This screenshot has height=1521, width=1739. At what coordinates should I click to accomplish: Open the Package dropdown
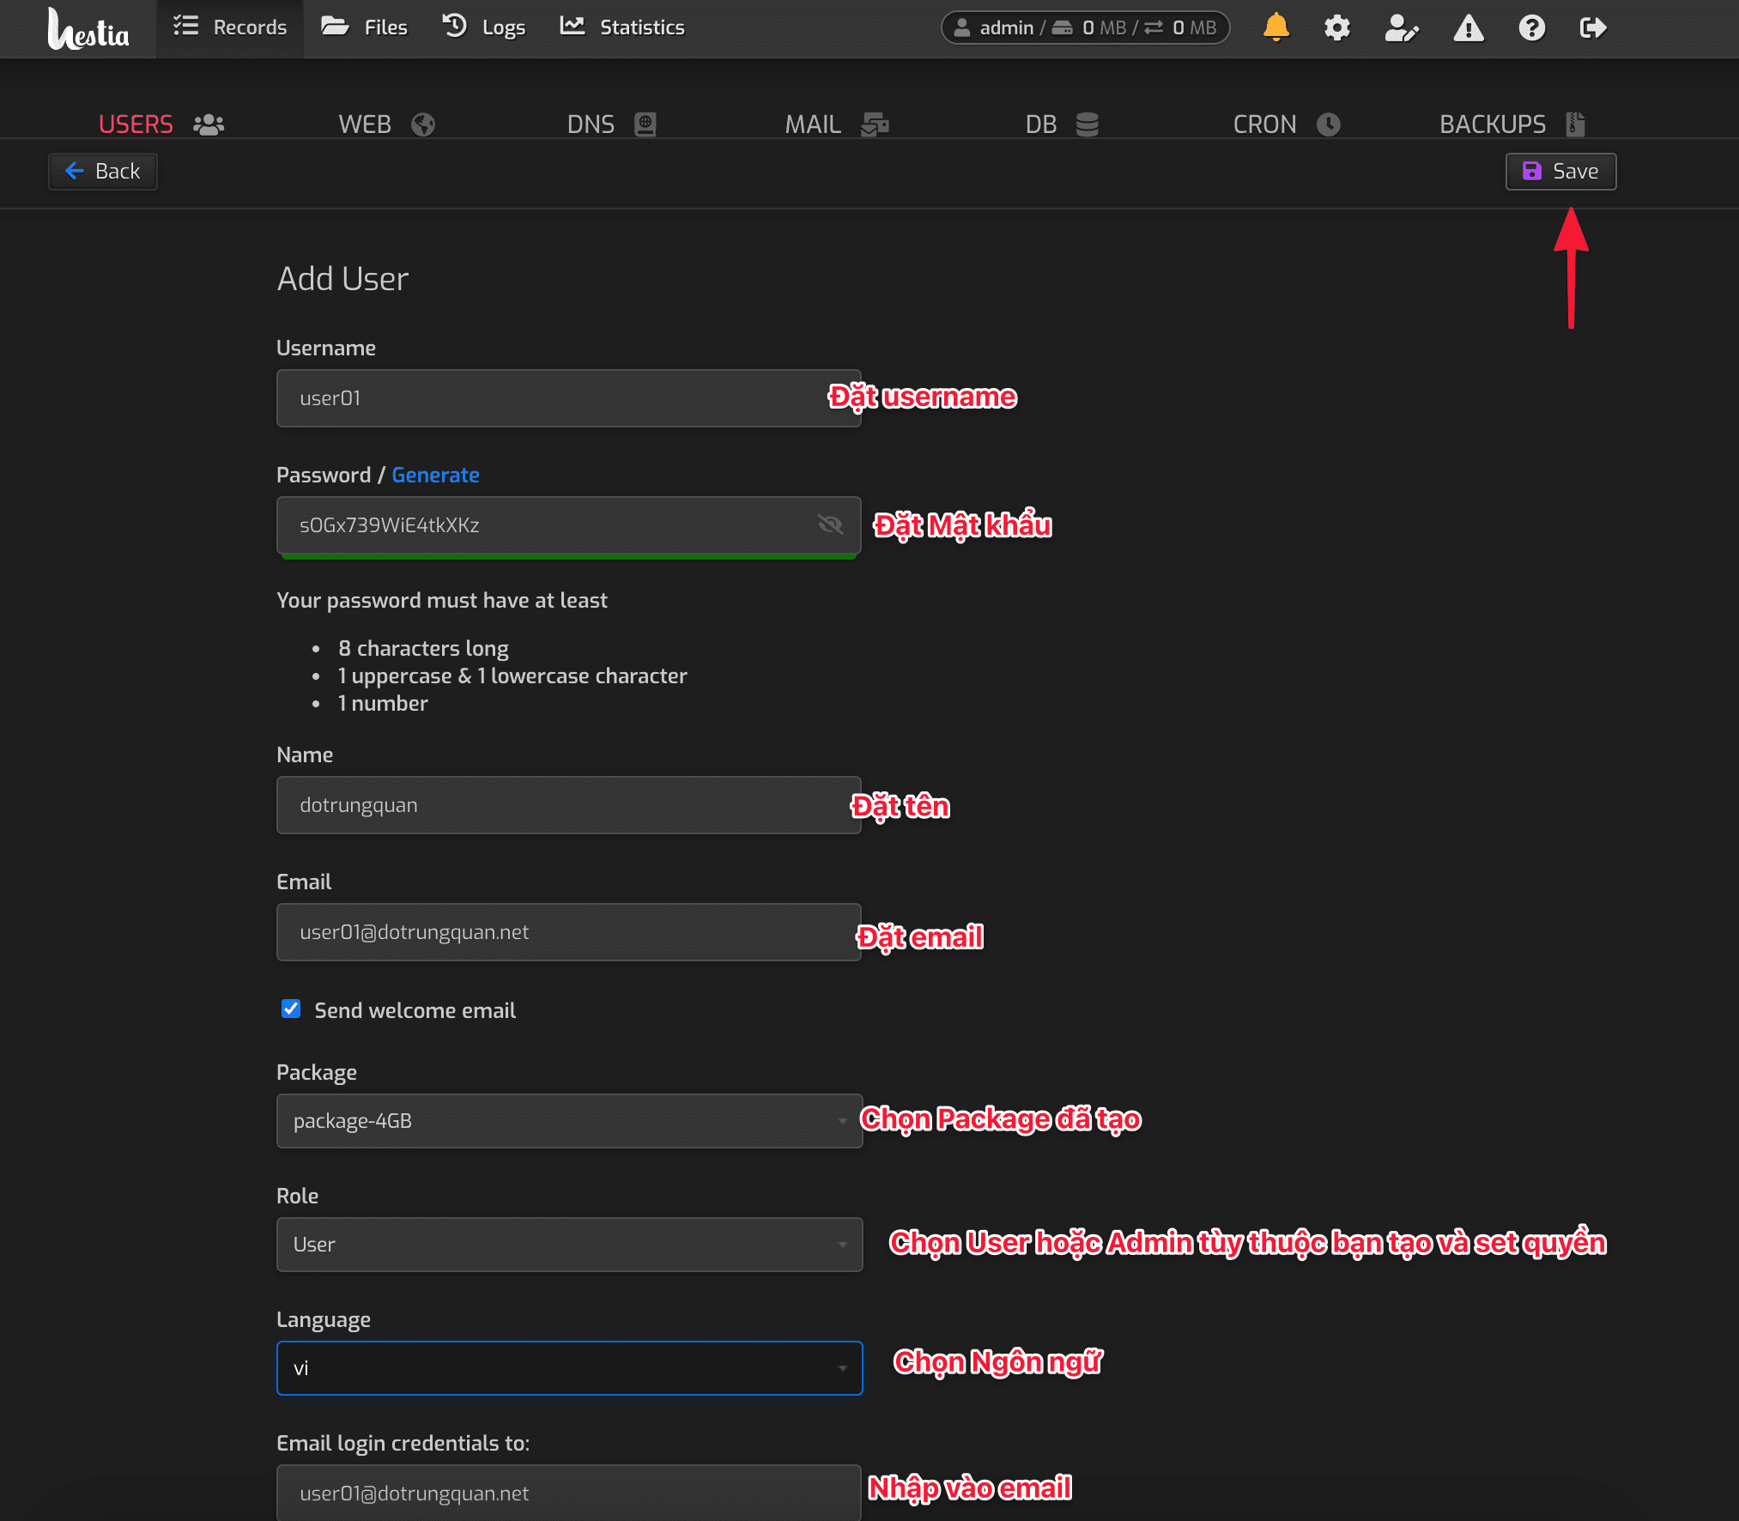point(569,1121)
